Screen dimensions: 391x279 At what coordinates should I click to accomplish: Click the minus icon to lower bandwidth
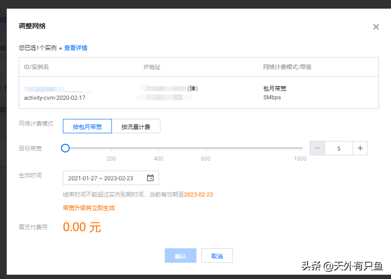pyautogui.click(x=317, y=148)
